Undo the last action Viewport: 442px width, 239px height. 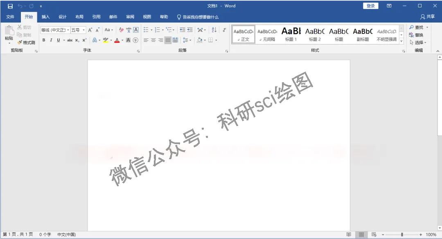point(20,6)
